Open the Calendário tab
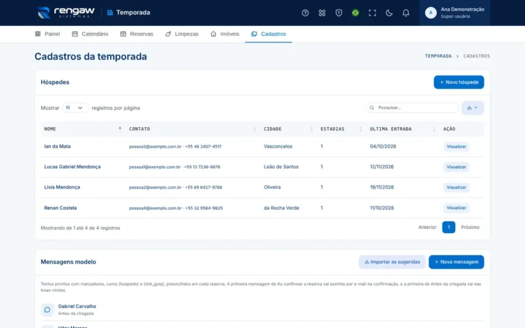525x328 pixels. 90,33
